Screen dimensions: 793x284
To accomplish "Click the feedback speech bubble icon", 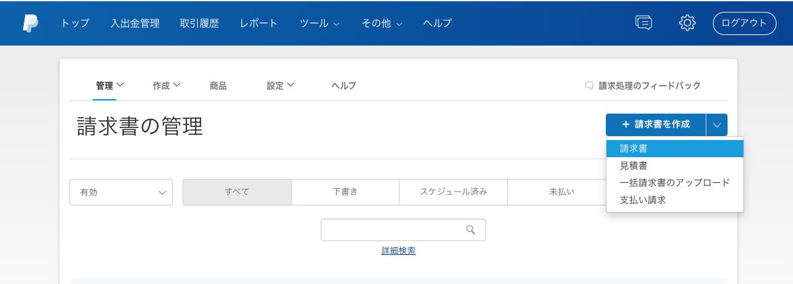I will point(589,85).
